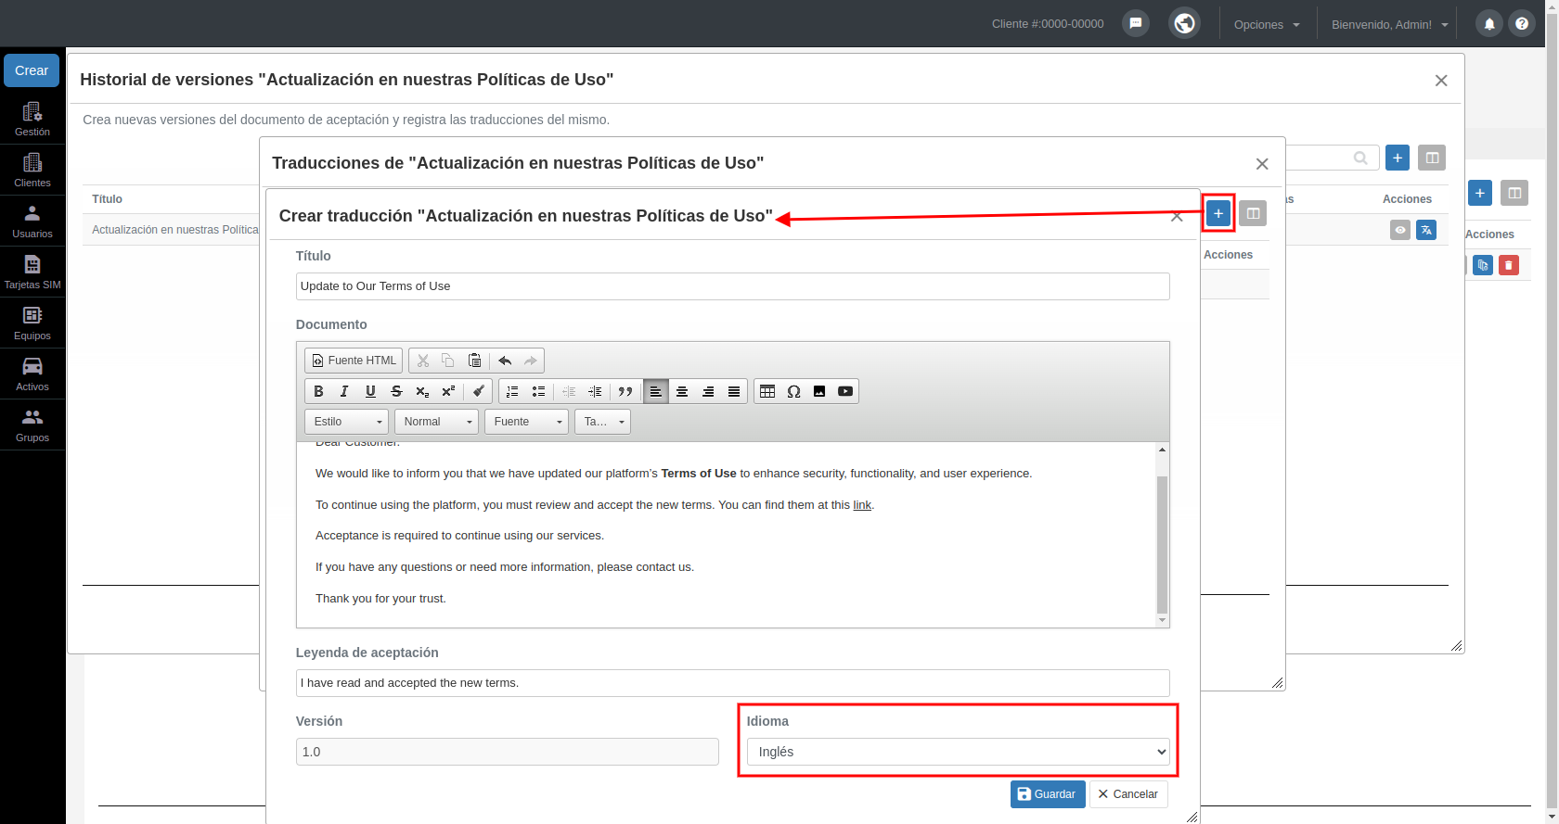Justify the text
1559x824 pixels.
pyautogui.click(x=734, y=391)
